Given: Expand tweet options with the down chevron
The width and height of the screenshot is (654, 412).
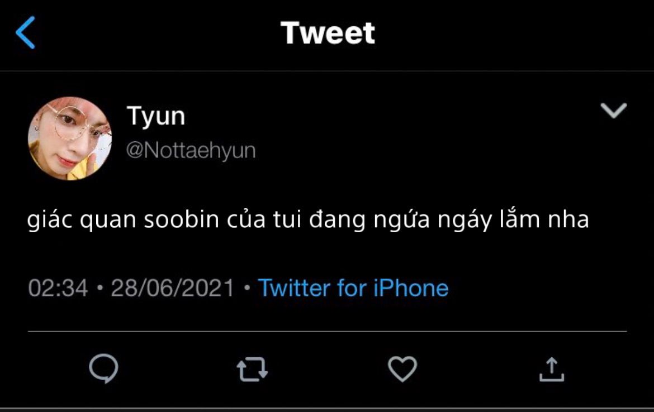Looking at the screenshot, I should pyautogui.click(x=614, y=111).
